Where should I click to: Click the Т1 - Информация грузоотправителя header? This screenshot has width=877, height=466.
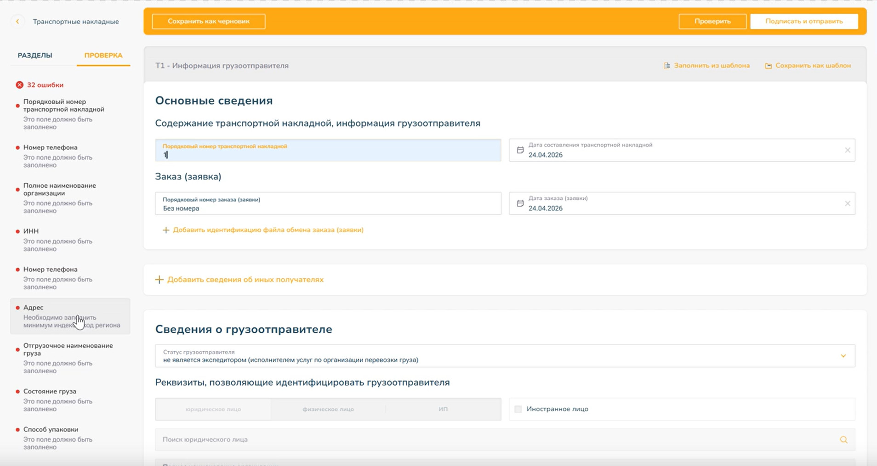coord(222,66)
